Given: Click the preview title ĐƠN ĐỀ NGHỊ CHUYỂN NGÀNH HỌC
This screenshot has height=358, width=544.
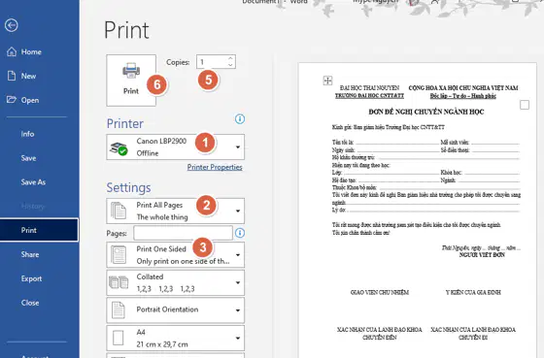Looking at the screenshot, I should tap(426, 112).
